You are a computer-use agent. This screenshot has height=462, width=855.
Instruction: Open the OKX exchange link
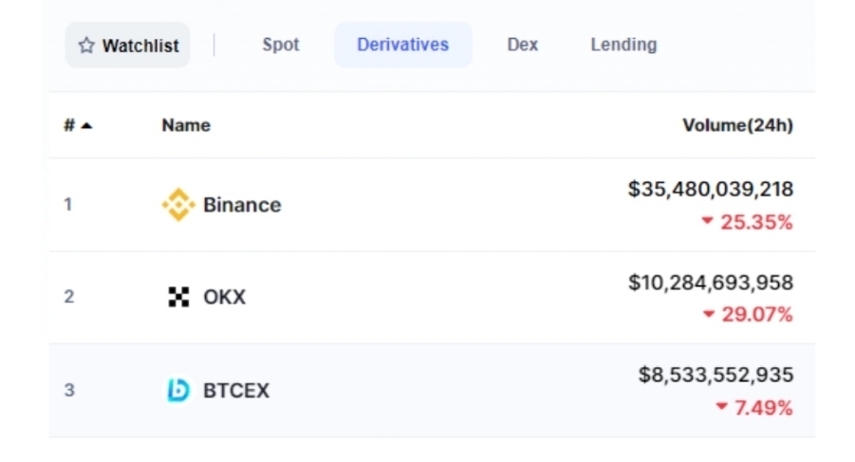point(224,297)
